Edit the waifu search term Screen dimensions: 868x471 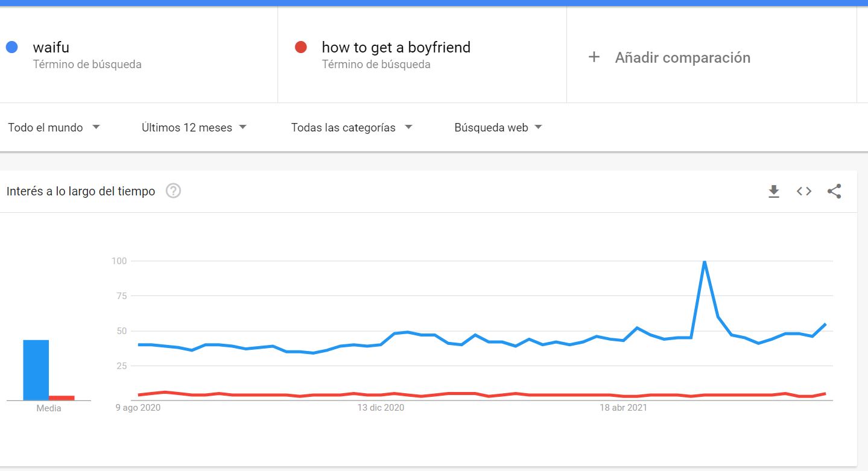tap(51, 47)
